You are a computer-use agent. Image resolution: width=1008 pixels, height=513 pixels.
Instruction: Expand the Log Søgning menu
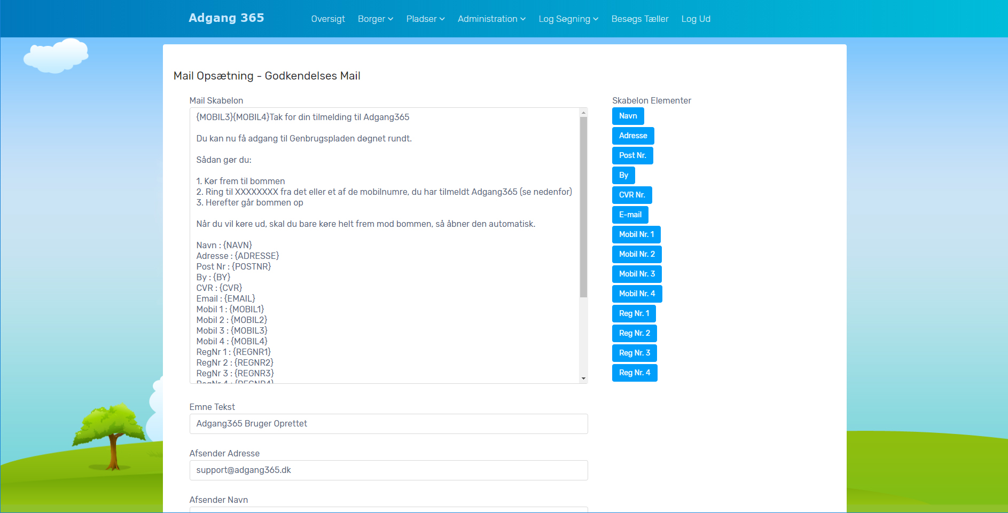tap(568, 19)
